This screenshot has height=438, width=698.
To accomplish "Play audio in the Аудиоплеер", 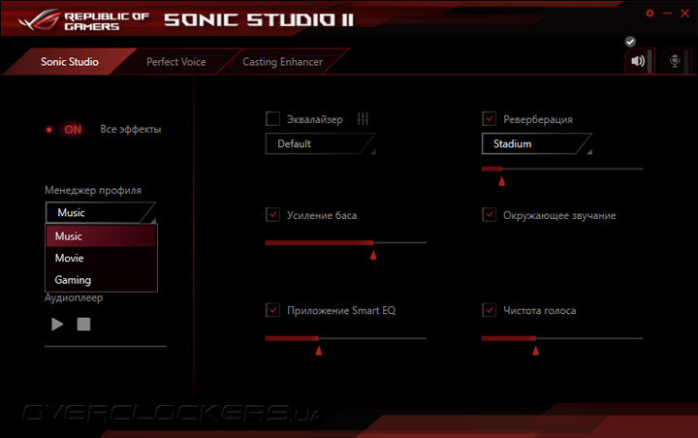I will coord(57,324).
